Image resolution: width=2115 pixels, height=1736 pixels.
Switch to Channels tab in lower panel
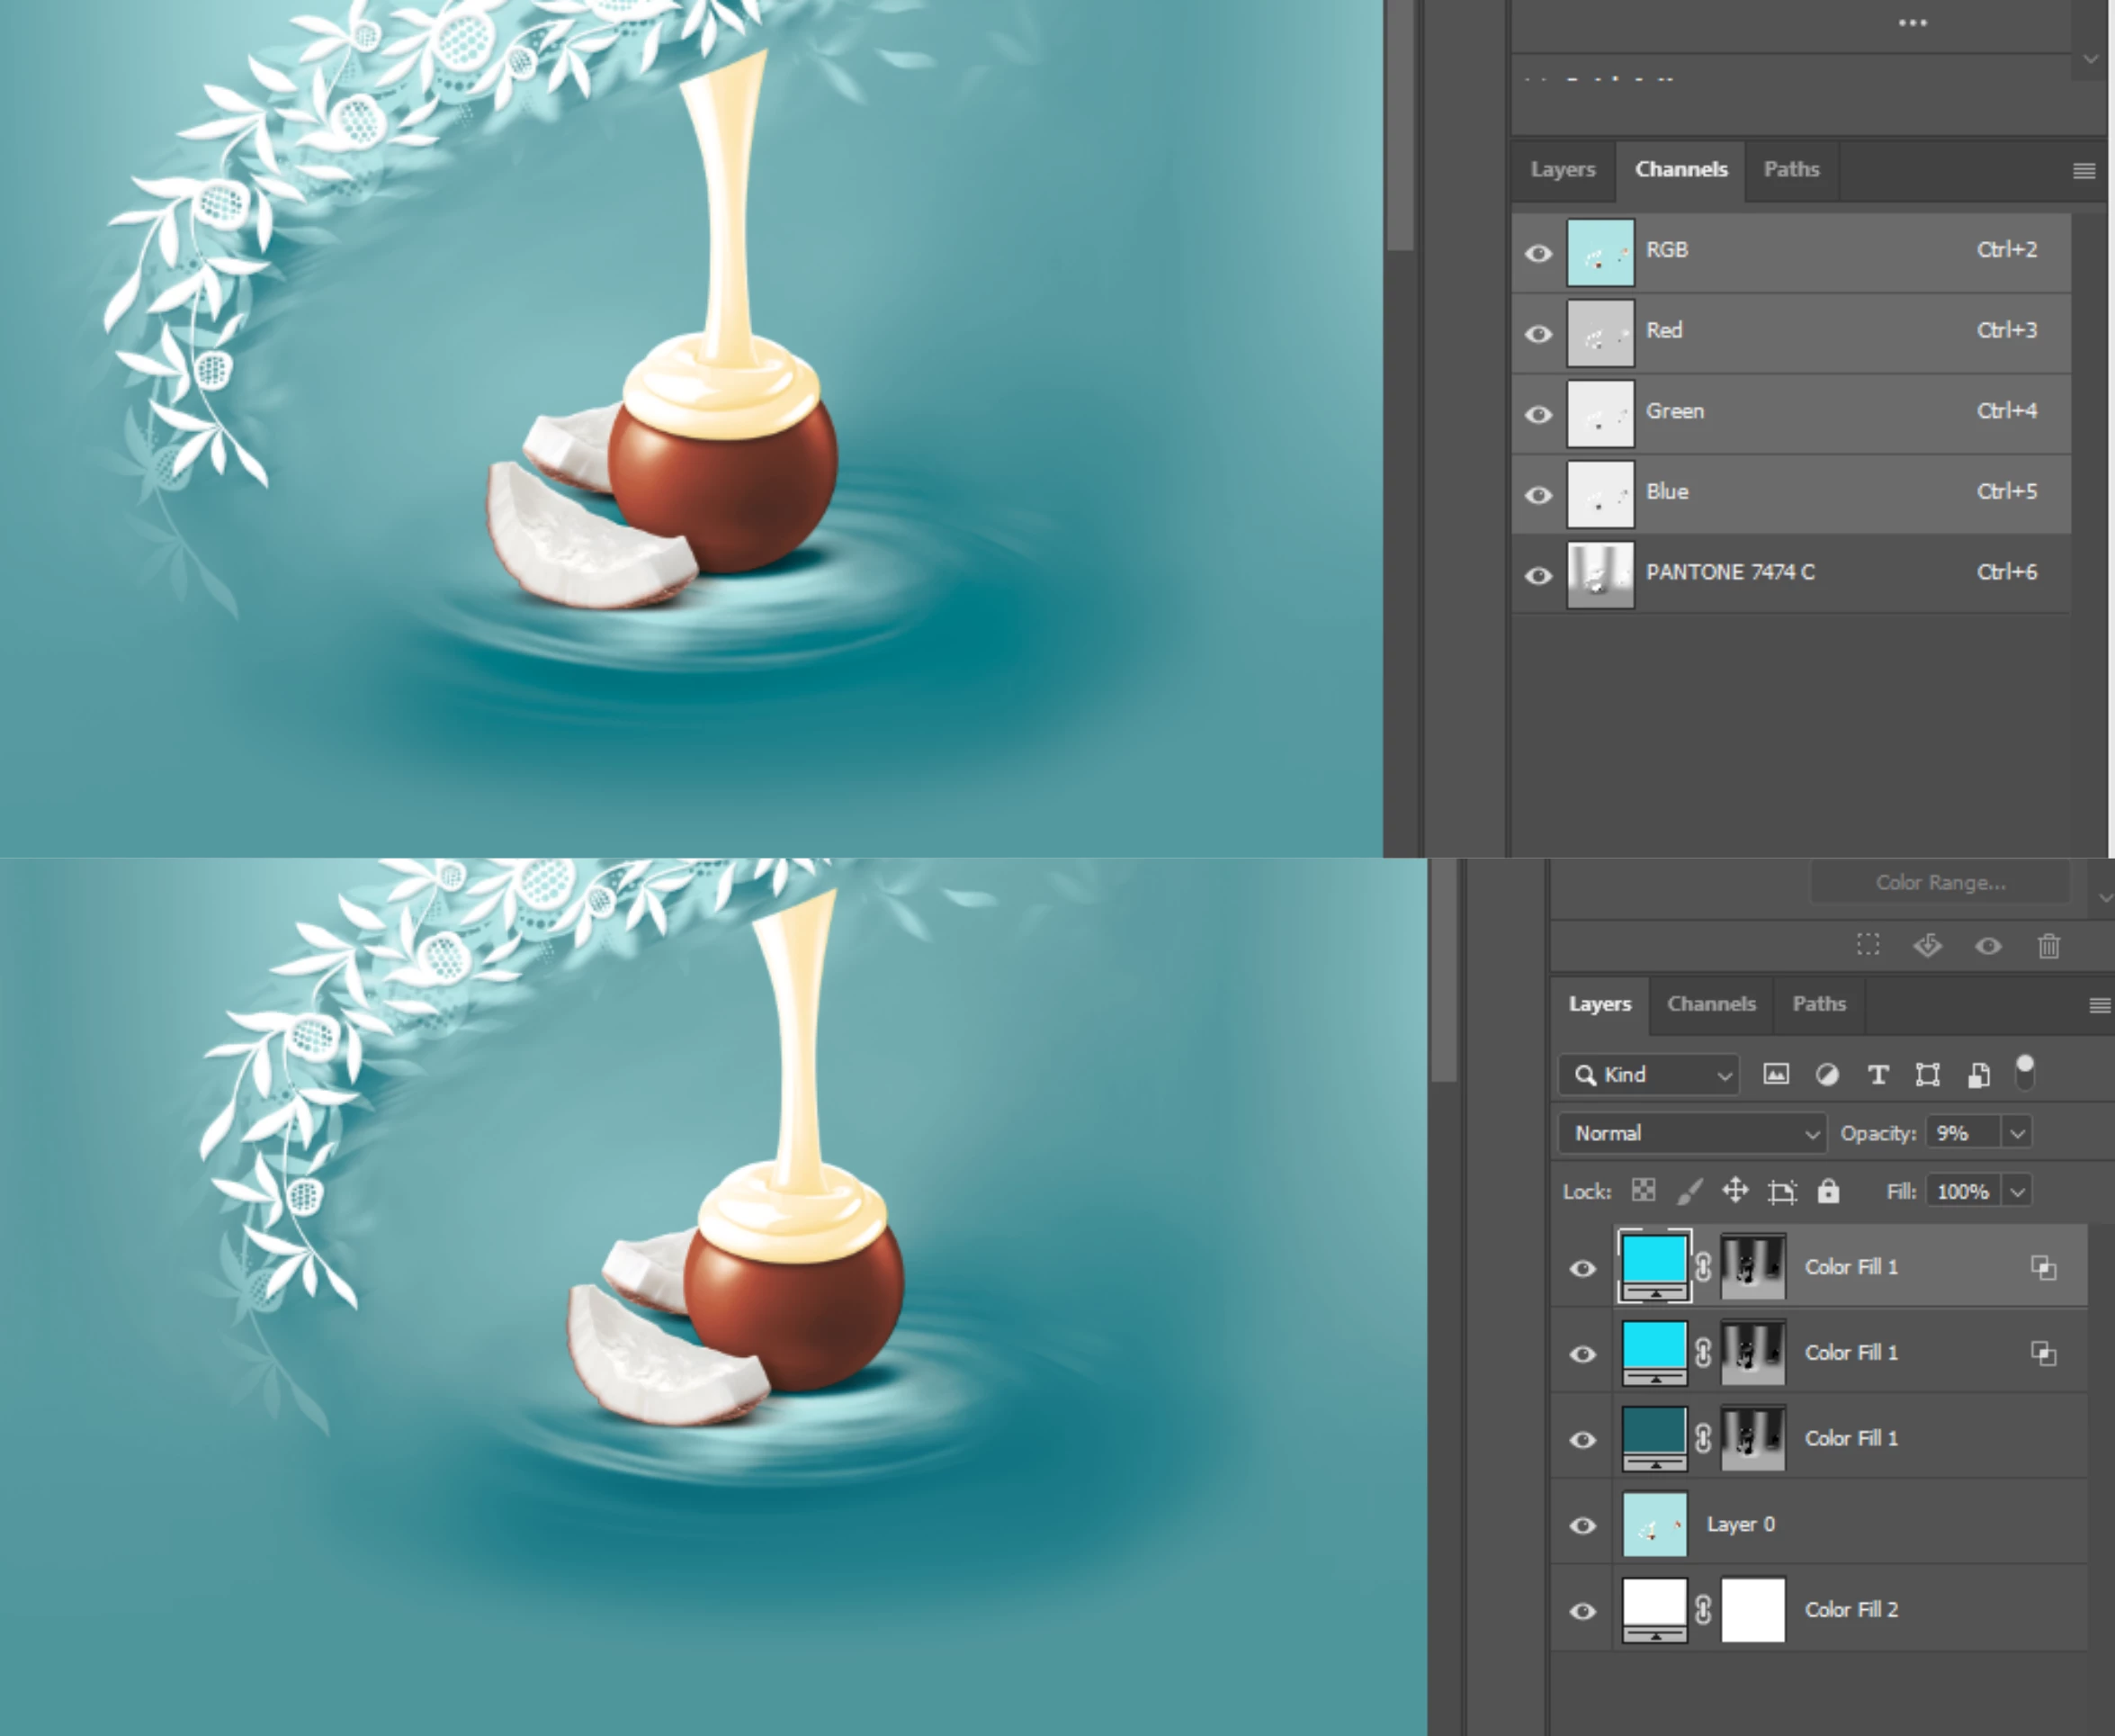pyautogui.click(x=1710, y=1003)
